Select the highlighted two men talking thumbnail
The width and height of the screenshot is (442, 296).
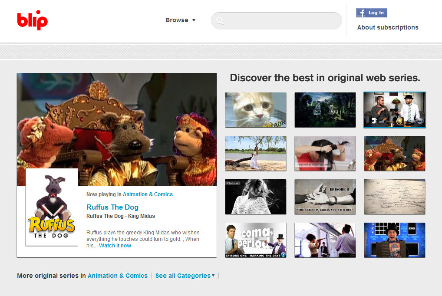(394, 110)
